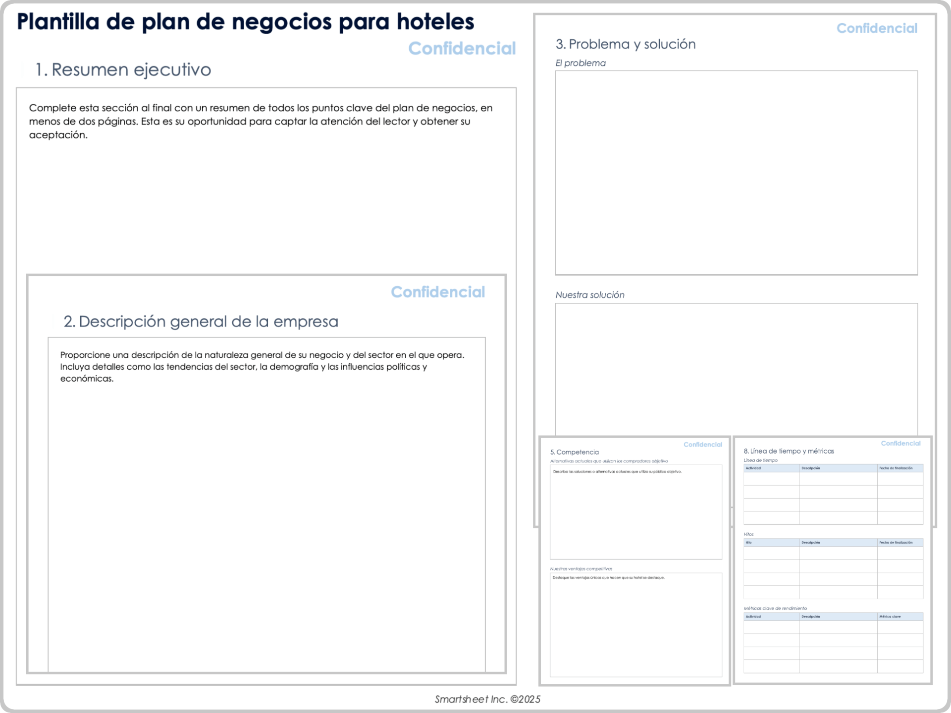
Task: Click the 'Alternativas actuales que utilizan los compradores objetivo' label
Action: click(609, 461)
